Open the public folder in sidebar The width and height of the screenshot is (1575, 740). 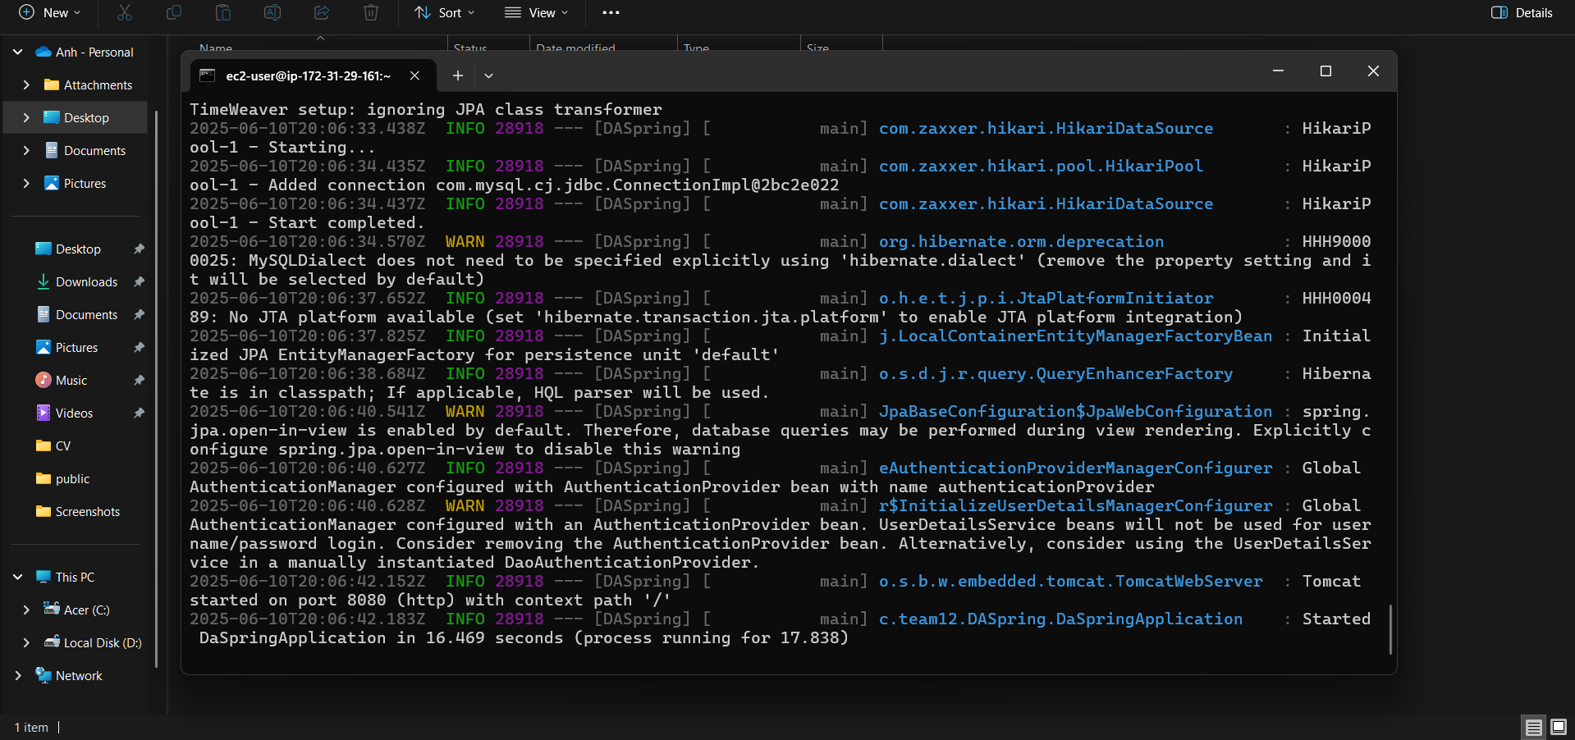tap(62, 478)
